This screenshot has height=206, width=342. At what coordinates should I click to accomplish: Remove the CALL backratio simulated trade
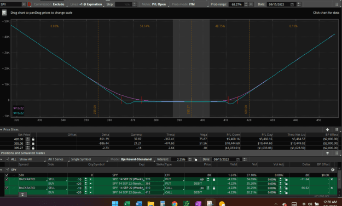332,188
